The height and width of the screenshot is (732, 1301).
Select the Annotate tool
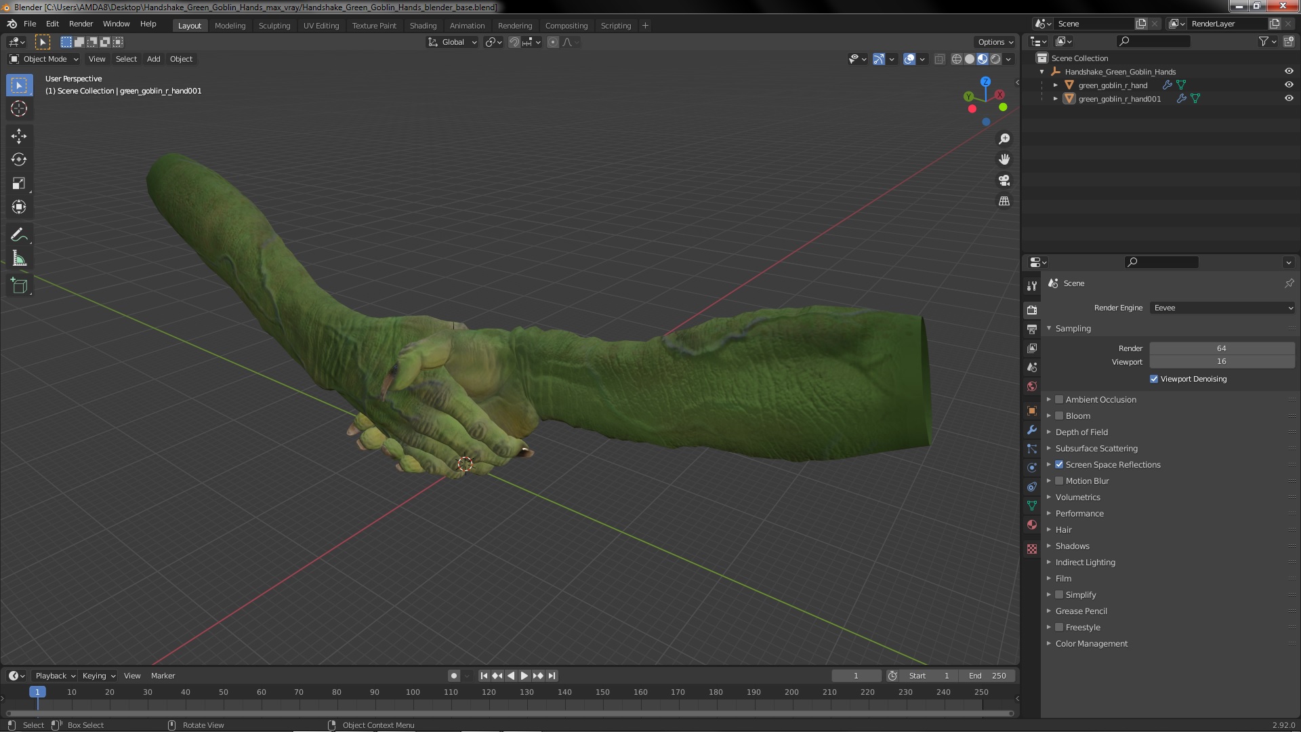point(19,235)
